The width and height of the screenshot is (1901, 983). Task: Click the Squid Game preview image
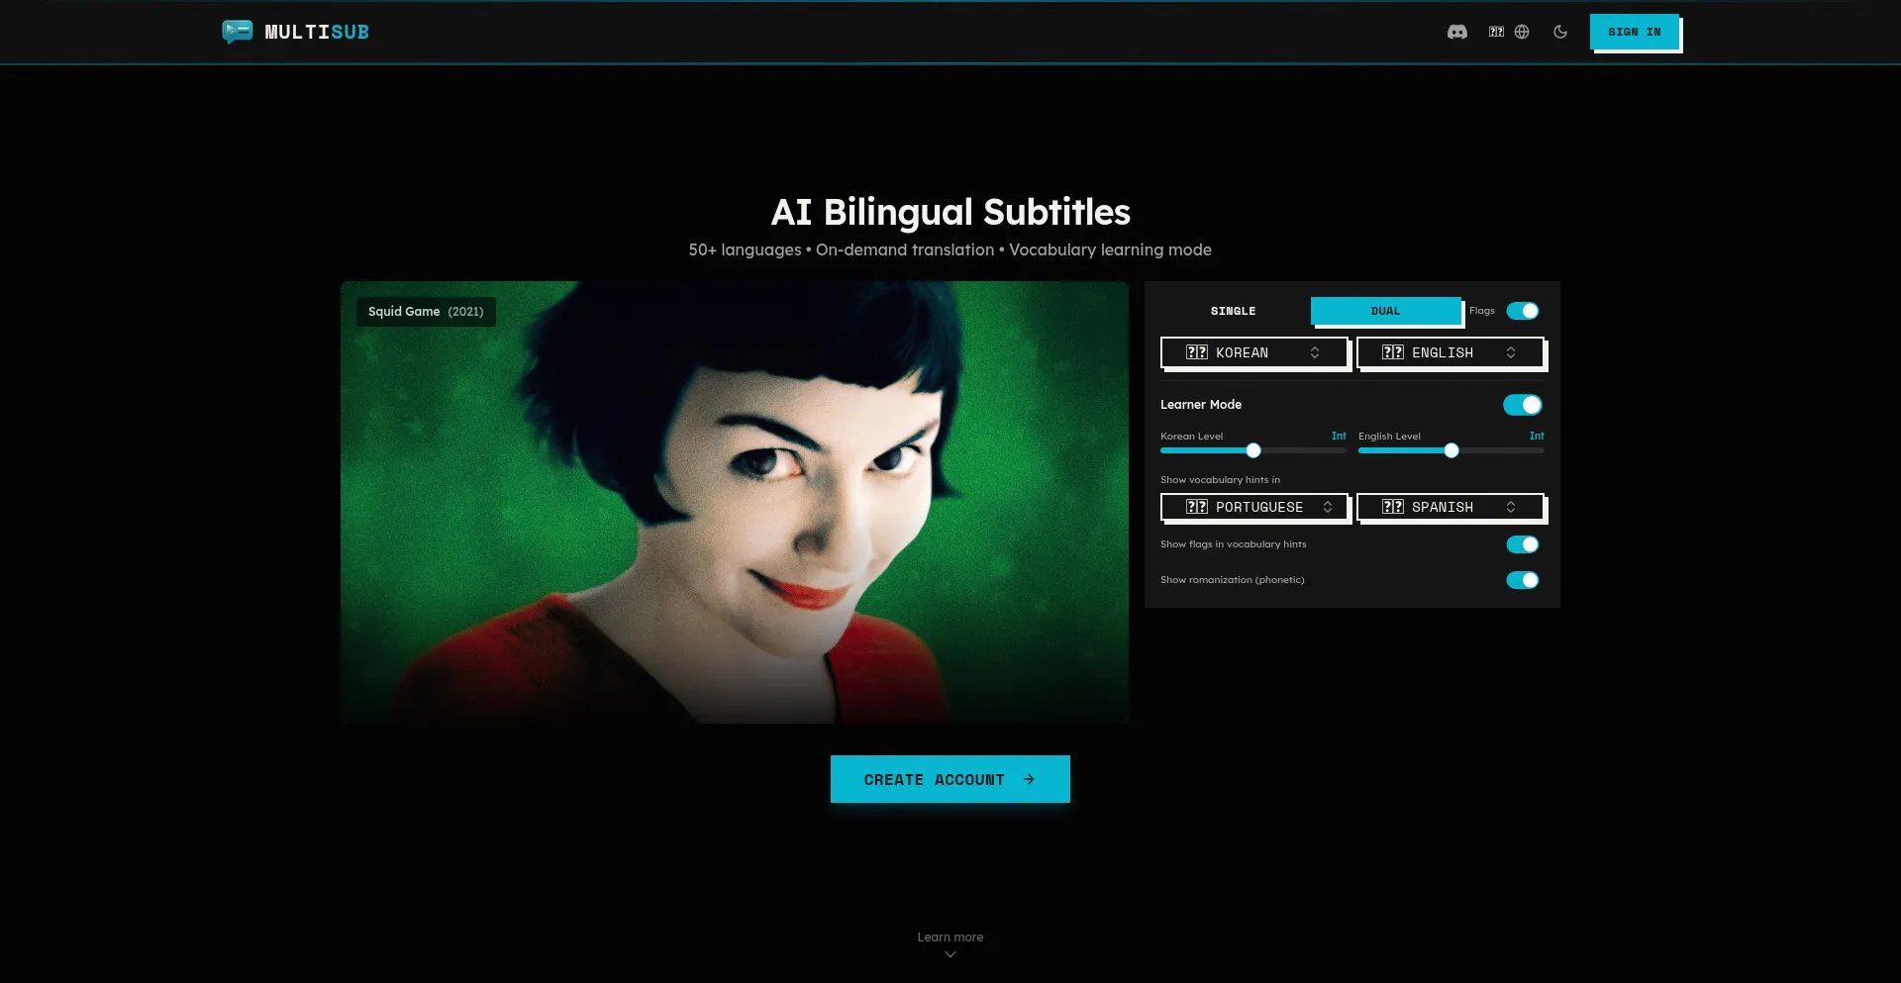734,502
